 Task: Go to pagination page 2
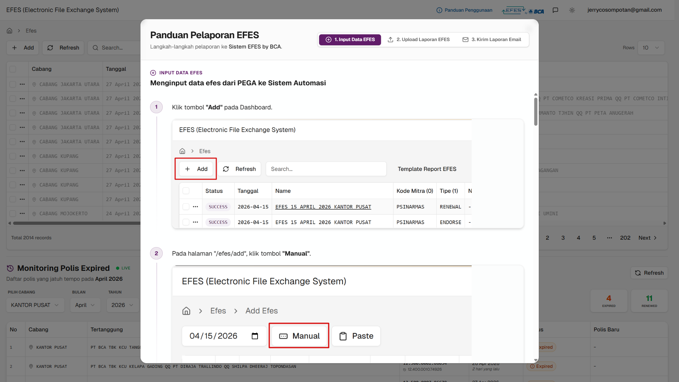(547, 238)
